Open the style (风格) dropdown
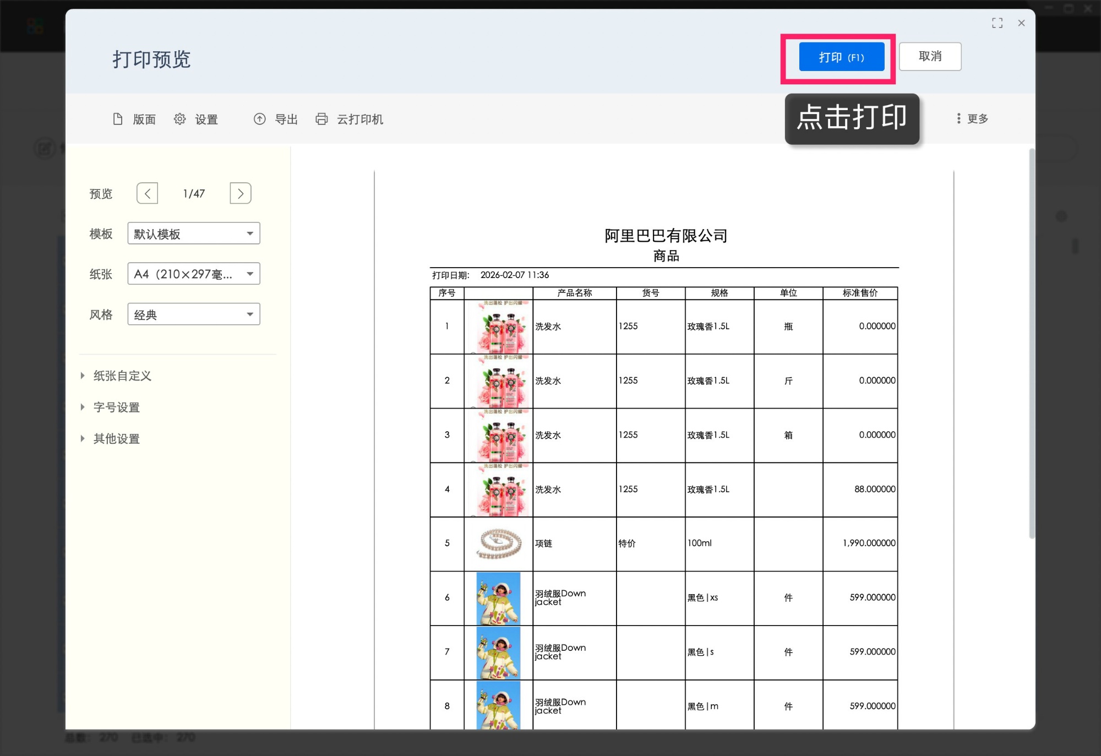This screenshot has width=1101, height=756. (x=194, y=314)
